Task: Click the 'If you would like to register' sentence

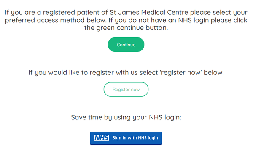Action: [126, 73]
